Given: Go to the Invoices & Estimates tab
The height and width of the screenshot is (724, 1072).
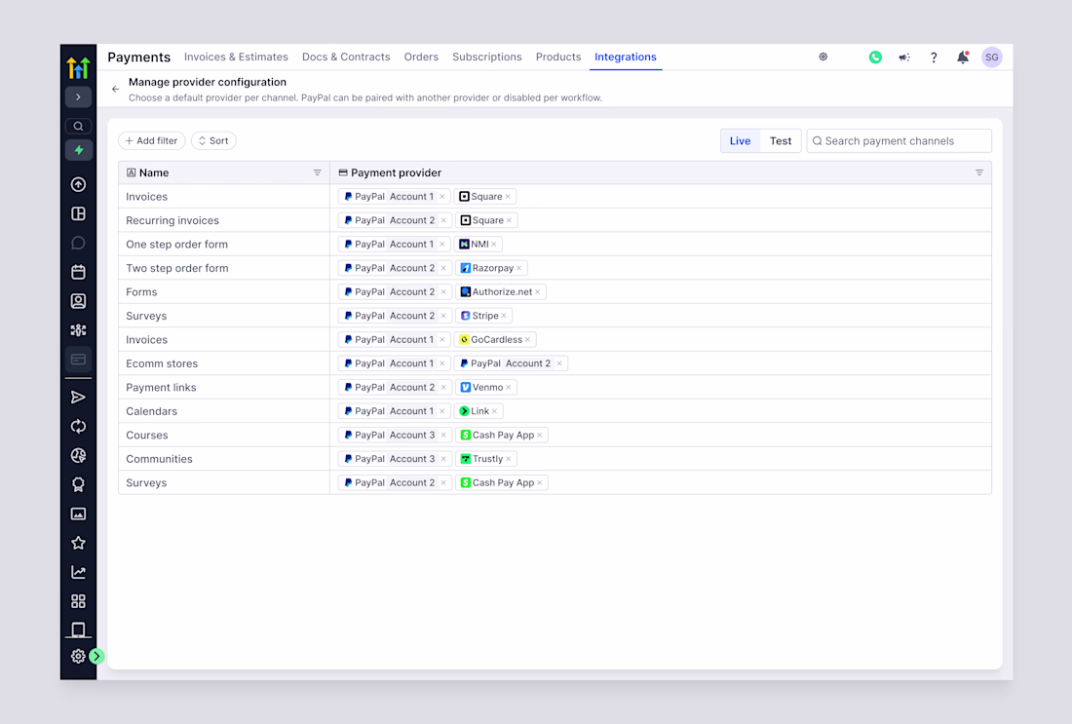Looking at the screenshot, I should pyautogui.click(x=236, y=57).
